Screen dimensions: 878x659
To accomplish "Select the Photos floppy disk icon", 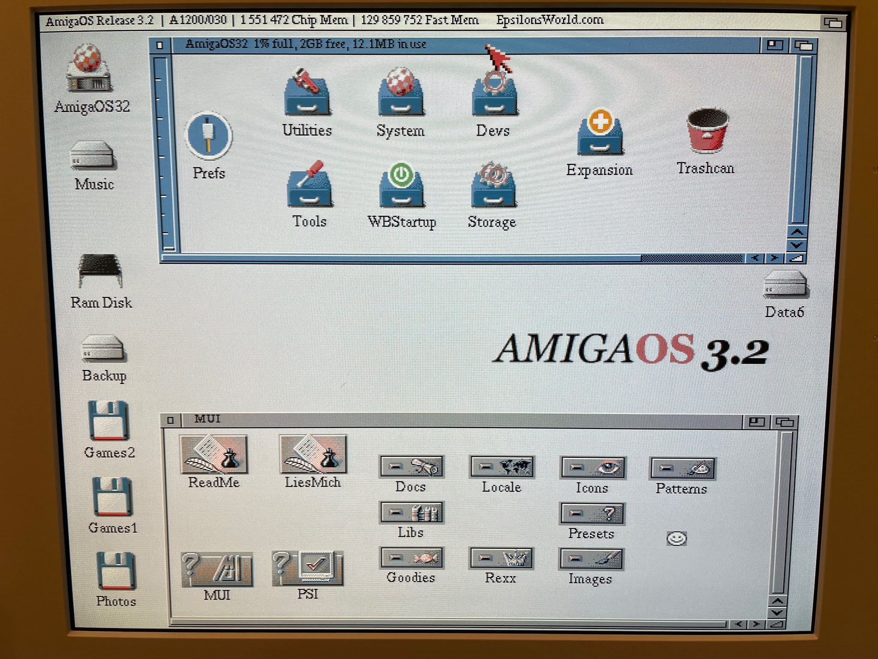I will [116, 571].
